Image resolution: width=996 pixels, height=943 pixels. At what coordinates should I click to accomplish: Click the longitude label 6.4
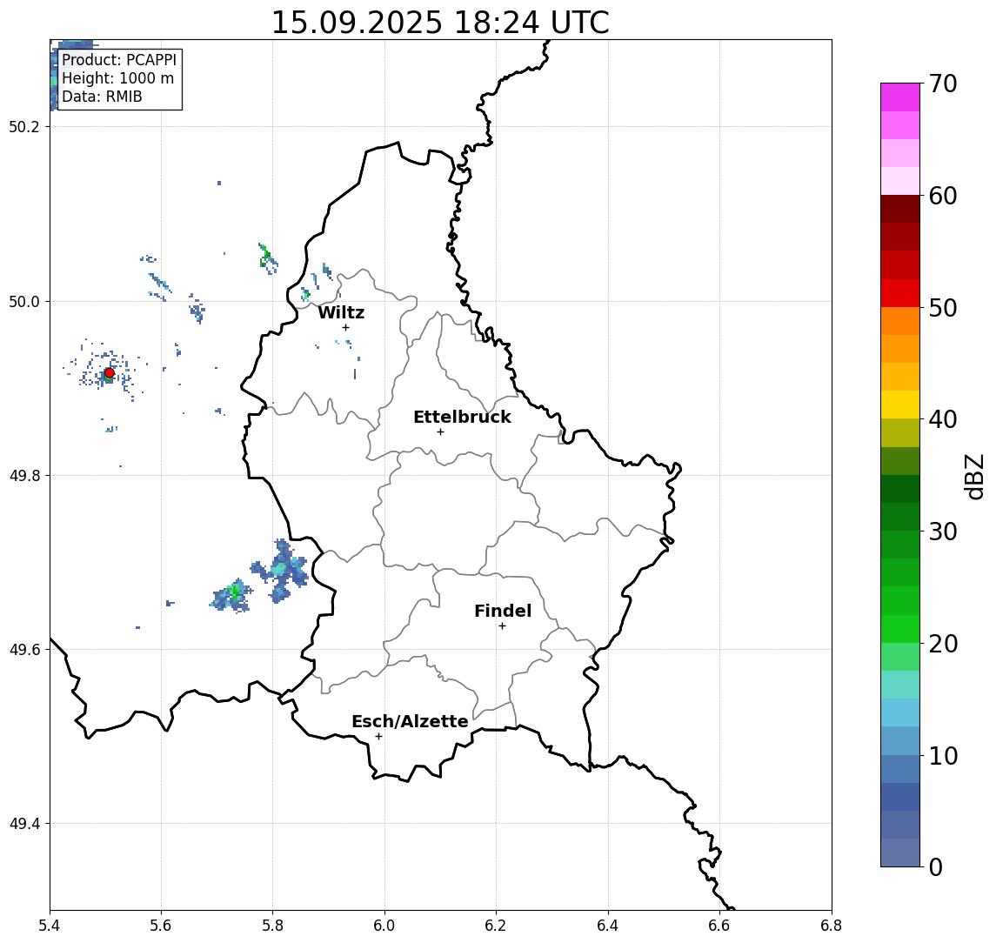608,926
